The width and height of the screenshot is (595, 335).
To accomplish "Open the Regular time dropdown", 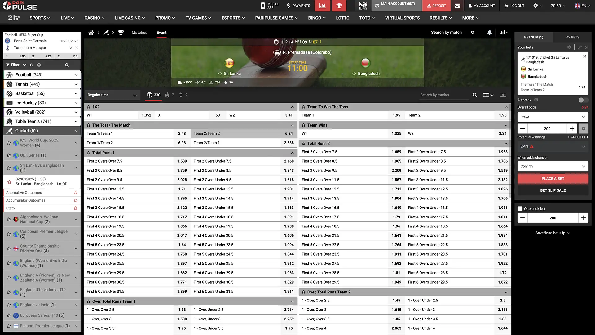I will pyautogui.click(x=112, y=95).
